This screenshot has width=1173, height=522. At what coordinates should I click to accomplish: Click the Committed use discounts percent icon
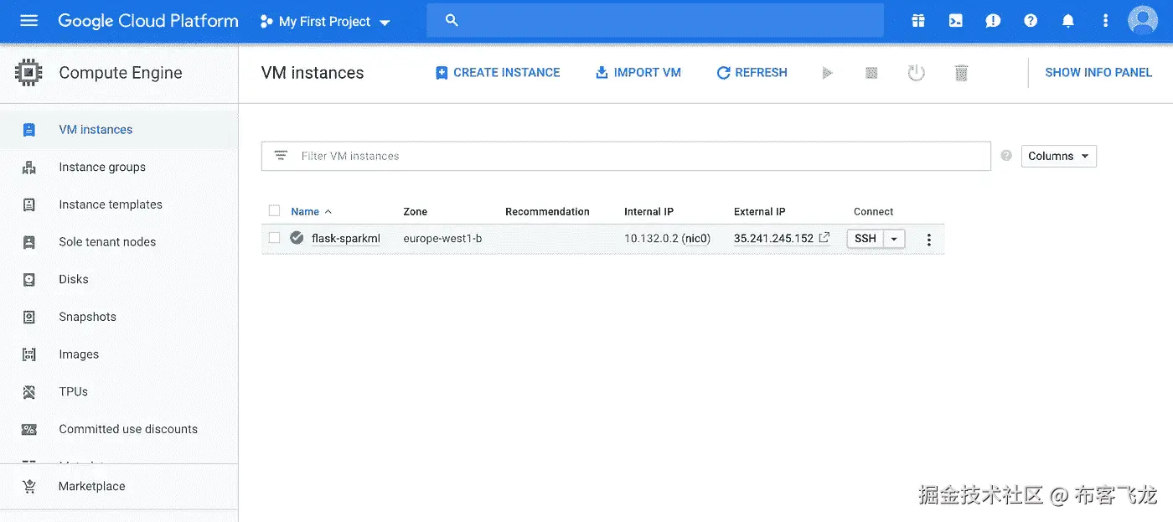(29, 429)
